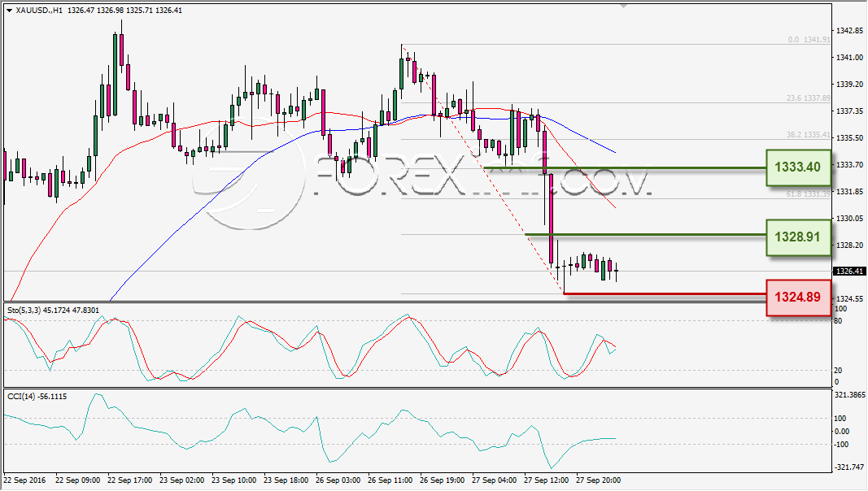Click the current price tag 1326.41
The height and width of the screenshot is (491, 868).
tap(849, 271)
